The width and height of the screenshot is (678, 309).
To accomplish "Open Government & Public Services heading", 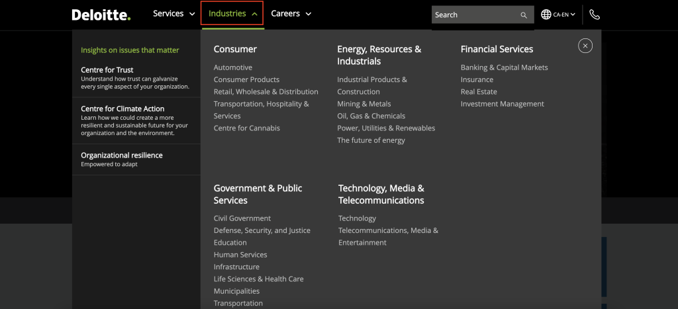I will click(x=258, y=195).
